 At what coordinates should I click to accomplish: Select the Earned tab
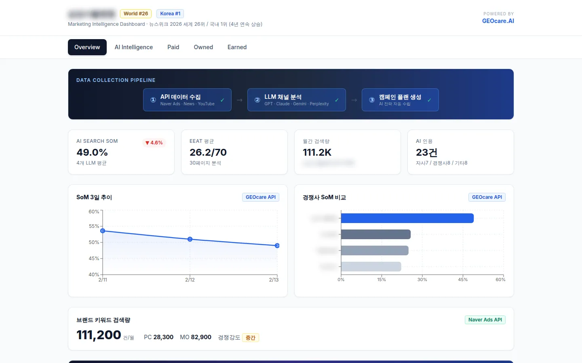[237, 47]
